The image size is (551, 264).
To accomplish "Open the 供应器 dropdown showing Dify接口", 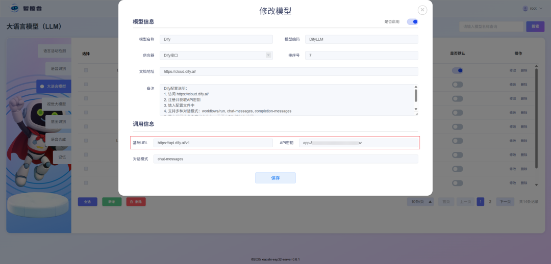I will pyautogui.click(x=216, y=56).
